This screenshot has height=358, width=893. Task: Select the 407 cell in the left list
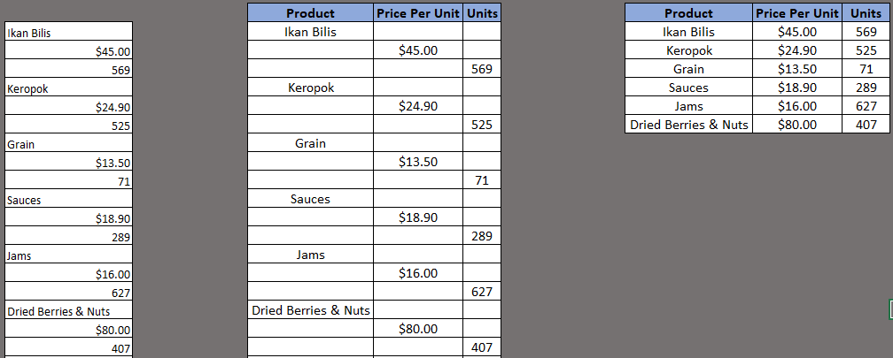coord(68,347)
